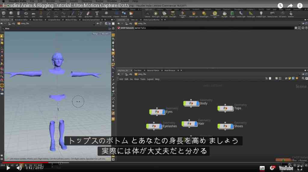
Task: Add a Distant Light from shelf
Action: 204,14
